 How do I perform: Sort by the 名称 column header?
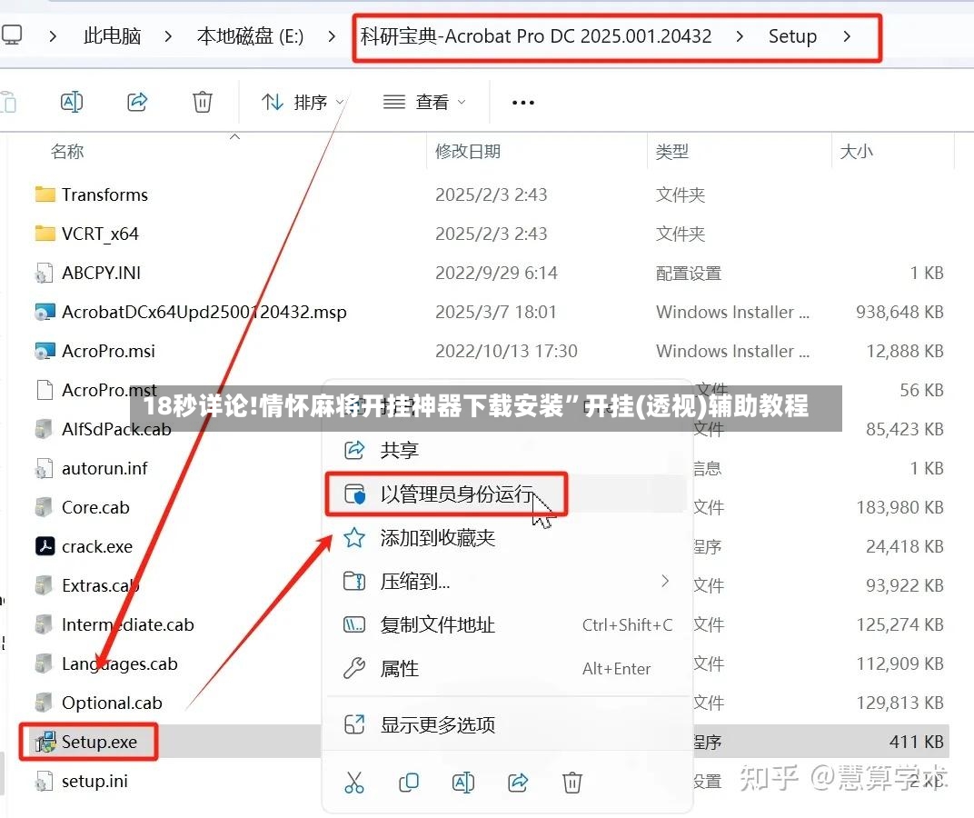67,151
